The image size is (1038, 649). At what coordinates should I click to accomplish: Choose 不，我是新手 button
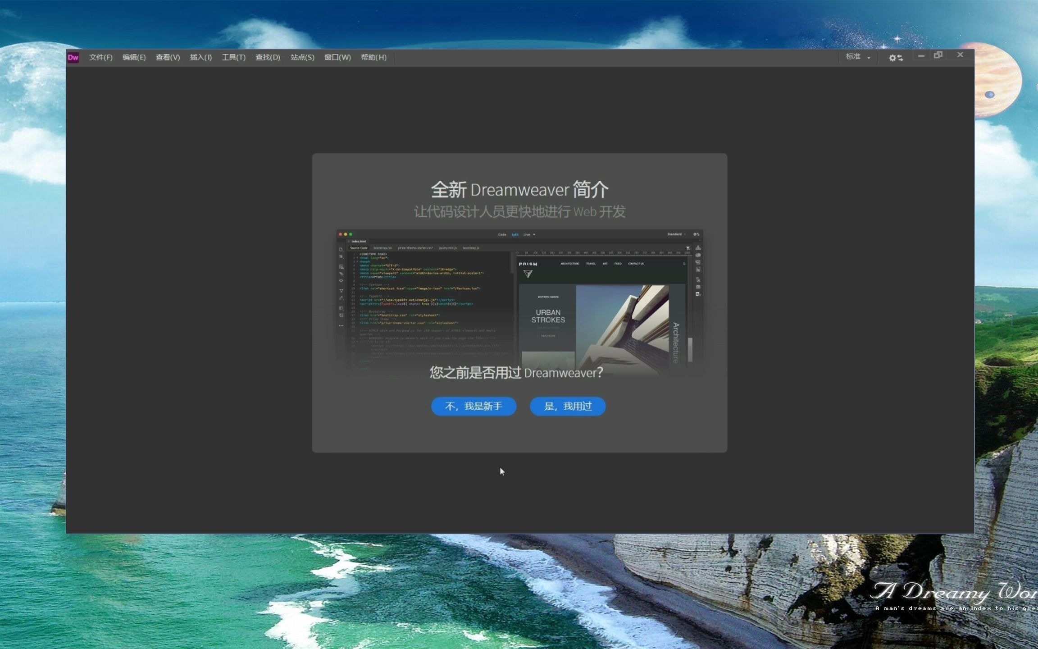[473, 406]
